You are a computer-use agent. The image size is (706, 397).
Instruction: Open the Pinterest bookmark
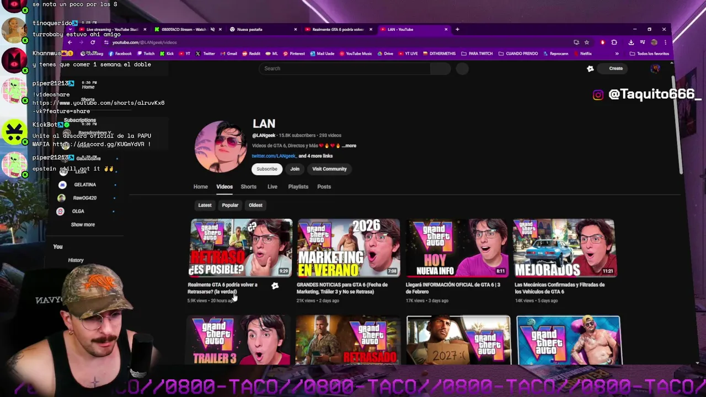click(x=294, y=53)
